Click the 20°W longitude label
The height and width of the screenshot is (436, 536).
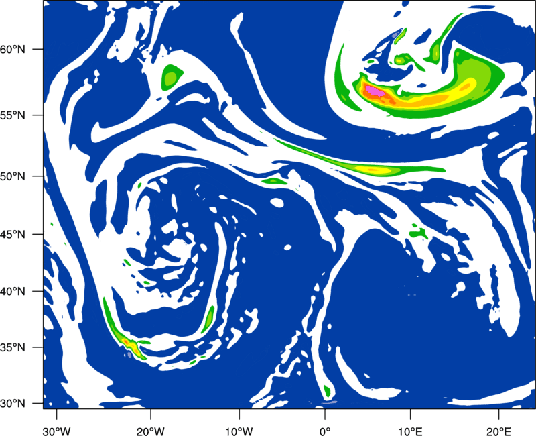pyautogui.click(x=151, y=431)
